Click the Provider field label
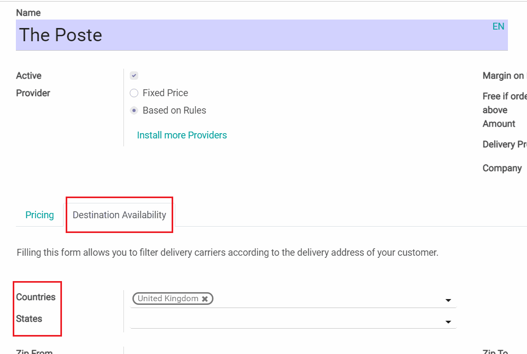 (x=33, y=93)
